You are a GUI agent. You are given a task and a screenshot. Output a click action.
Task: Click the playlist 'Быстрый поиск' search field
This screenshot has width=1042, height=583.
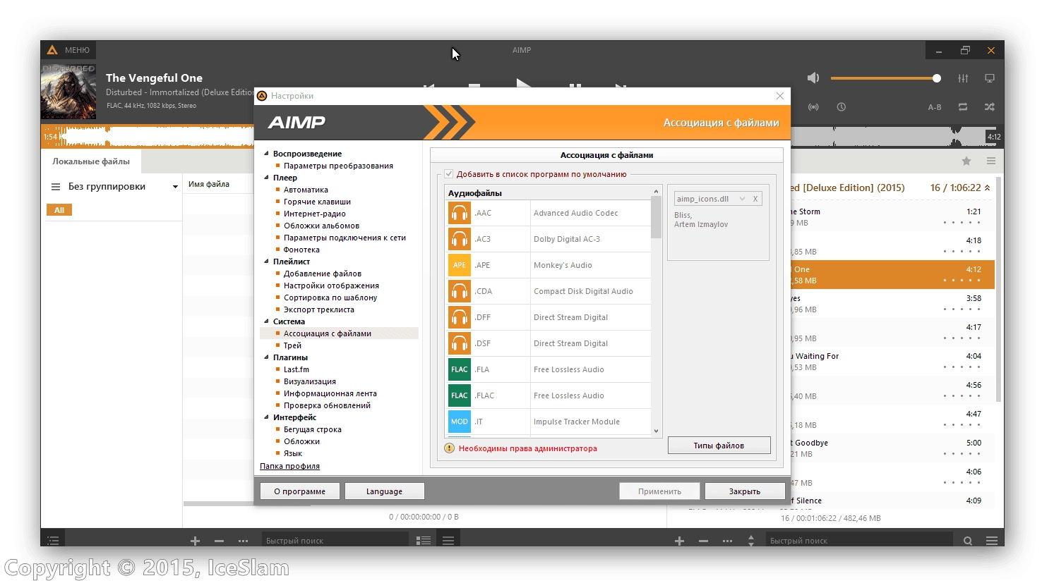coord(859,541)
